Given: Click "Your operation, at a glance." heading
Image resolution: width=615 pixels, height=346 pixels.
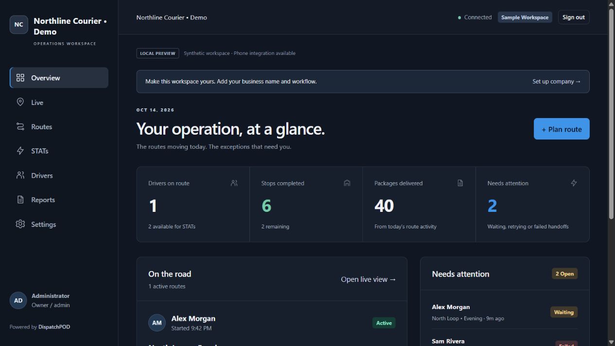Looking at the screenshot, I should [x=230, y=129].
